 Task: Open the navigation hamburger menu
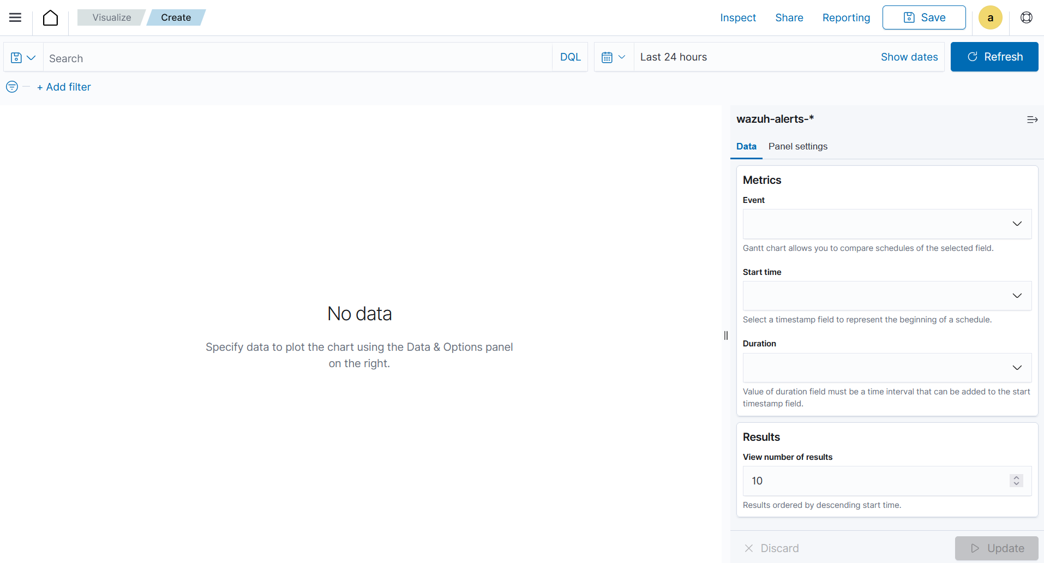tap(15, 17)
